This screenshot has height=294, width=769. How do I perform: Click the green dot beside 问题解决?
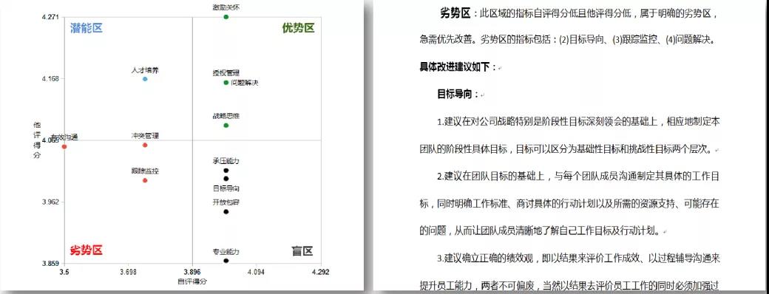(x=226, y=82)
